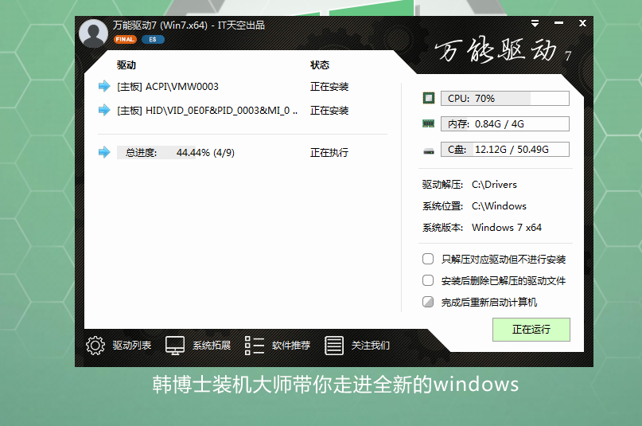642x426 pixels.
Task: Click the C盘 12.12G / 50.49G usage bar
Action: point(505,149)
